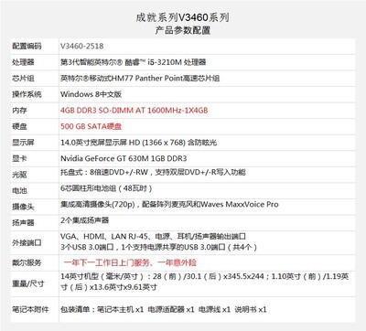Click the '重量/尺寸' row label
Viewport: 366px width, 331px height.
(28, 283)
